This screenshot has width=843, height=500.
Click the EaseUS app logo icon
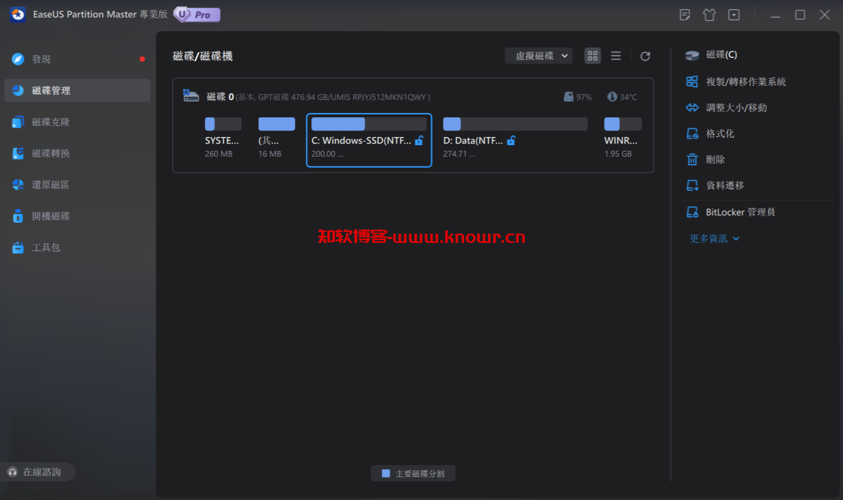click(x=18, y=15)
